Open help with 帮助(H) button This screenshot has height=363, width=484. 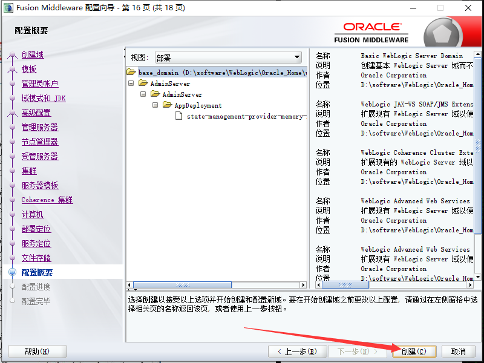coord(37,352)
